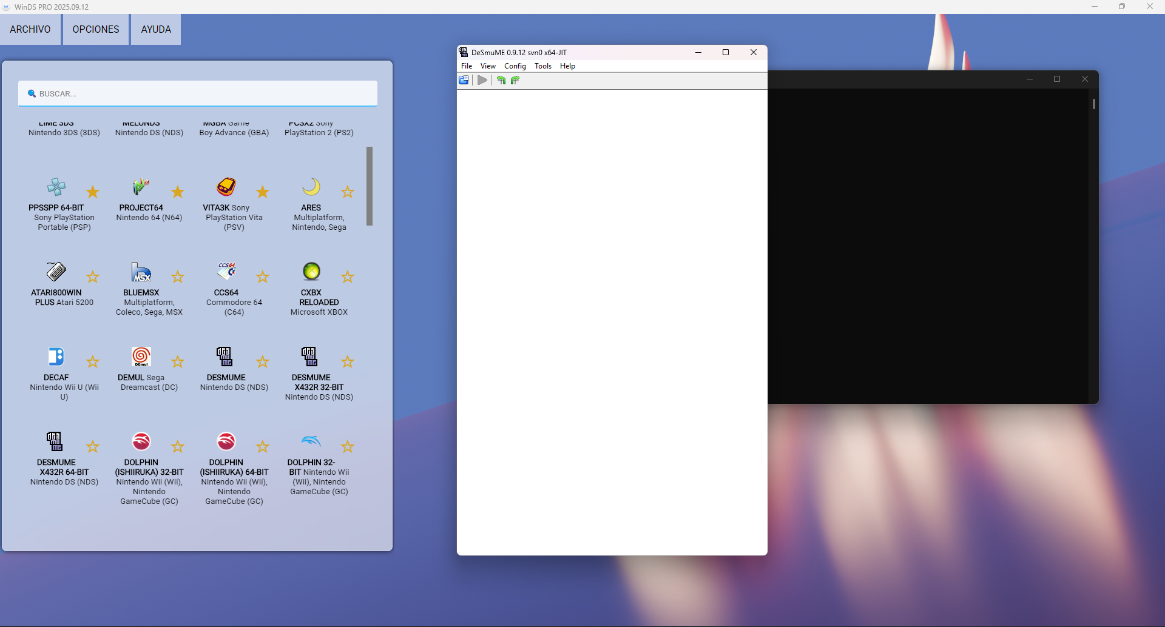
Task: Open the Tools menu in DeSmuME
Action: [543, 66]
